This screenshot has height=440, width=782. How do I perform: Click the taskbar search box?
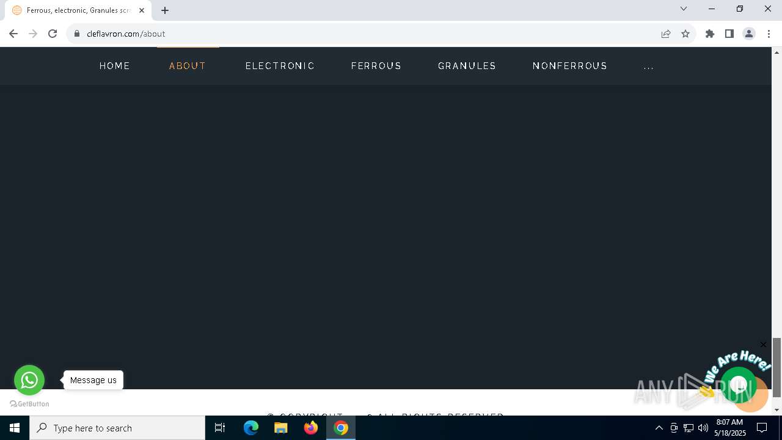(x=117, y=428)
